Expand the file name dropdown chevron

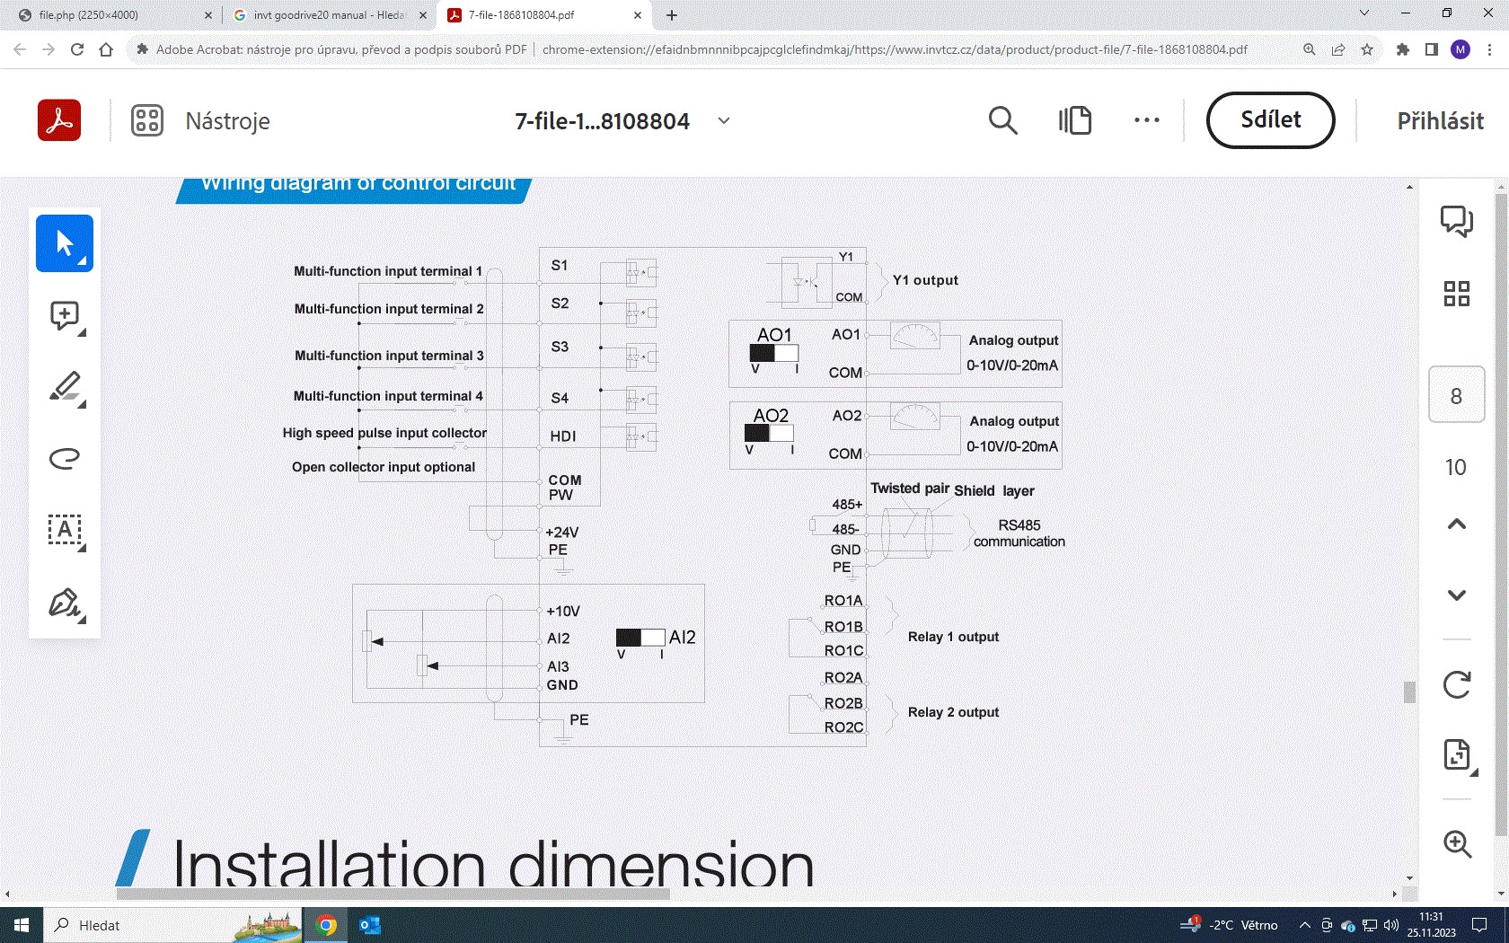tap(724, 120)
